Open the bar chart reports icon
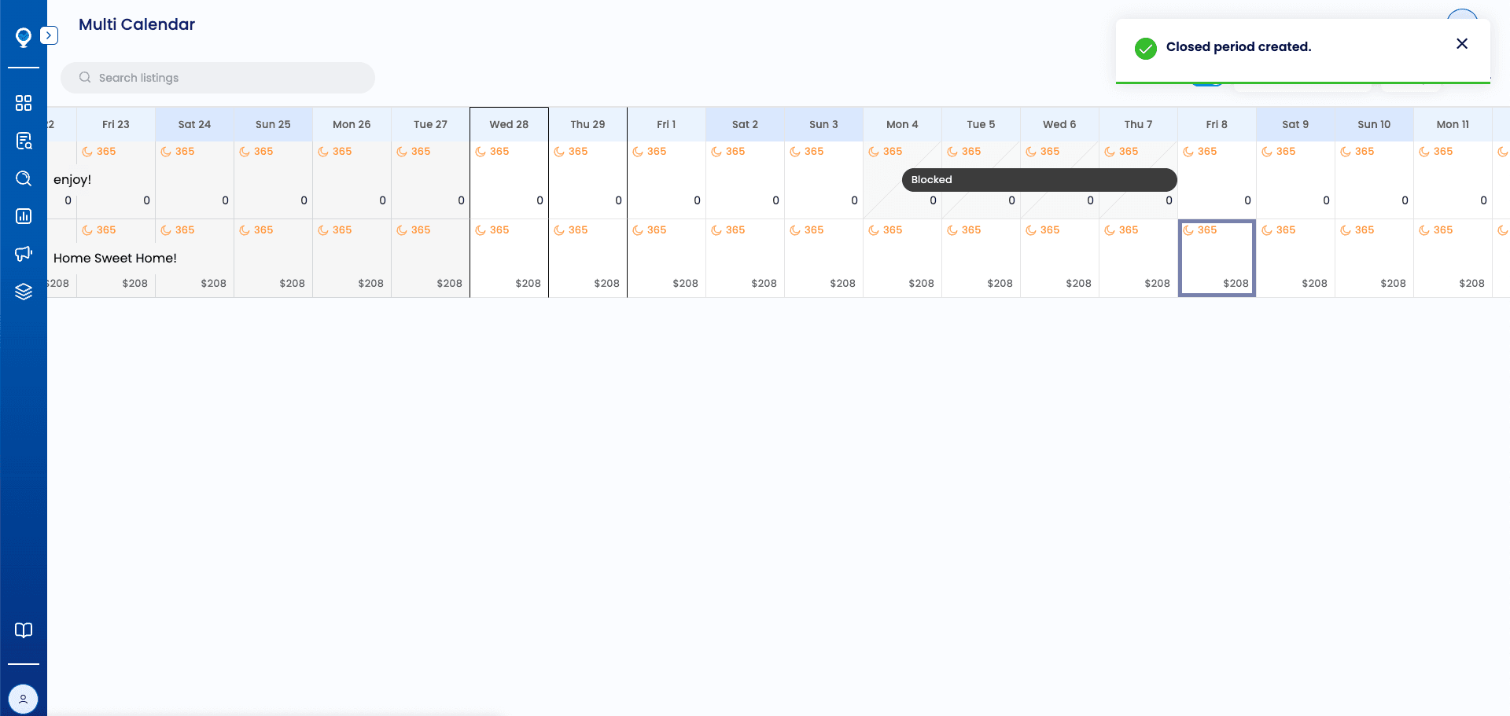Image resolution: width=1510 pixels, height=716 pixels. point(24,216)
